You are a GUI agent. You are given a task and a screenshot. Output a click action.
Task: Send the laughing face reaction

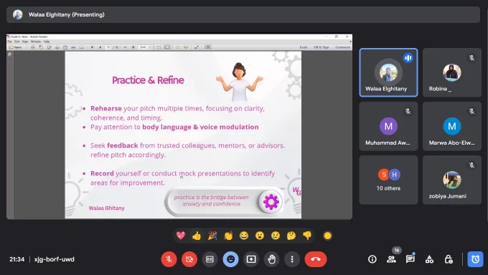pos(244,236)
